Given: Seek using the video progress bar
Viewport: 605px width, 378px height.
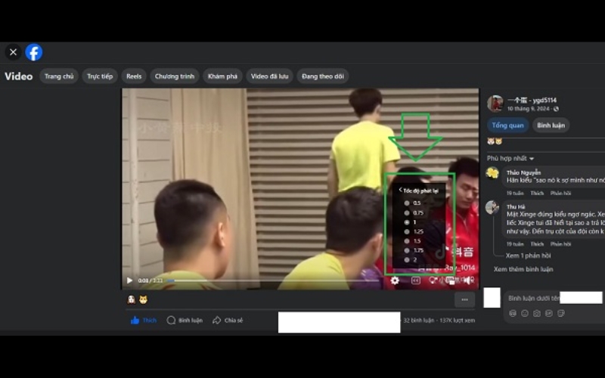Looking at the screenshot, I should coord(274,280).
